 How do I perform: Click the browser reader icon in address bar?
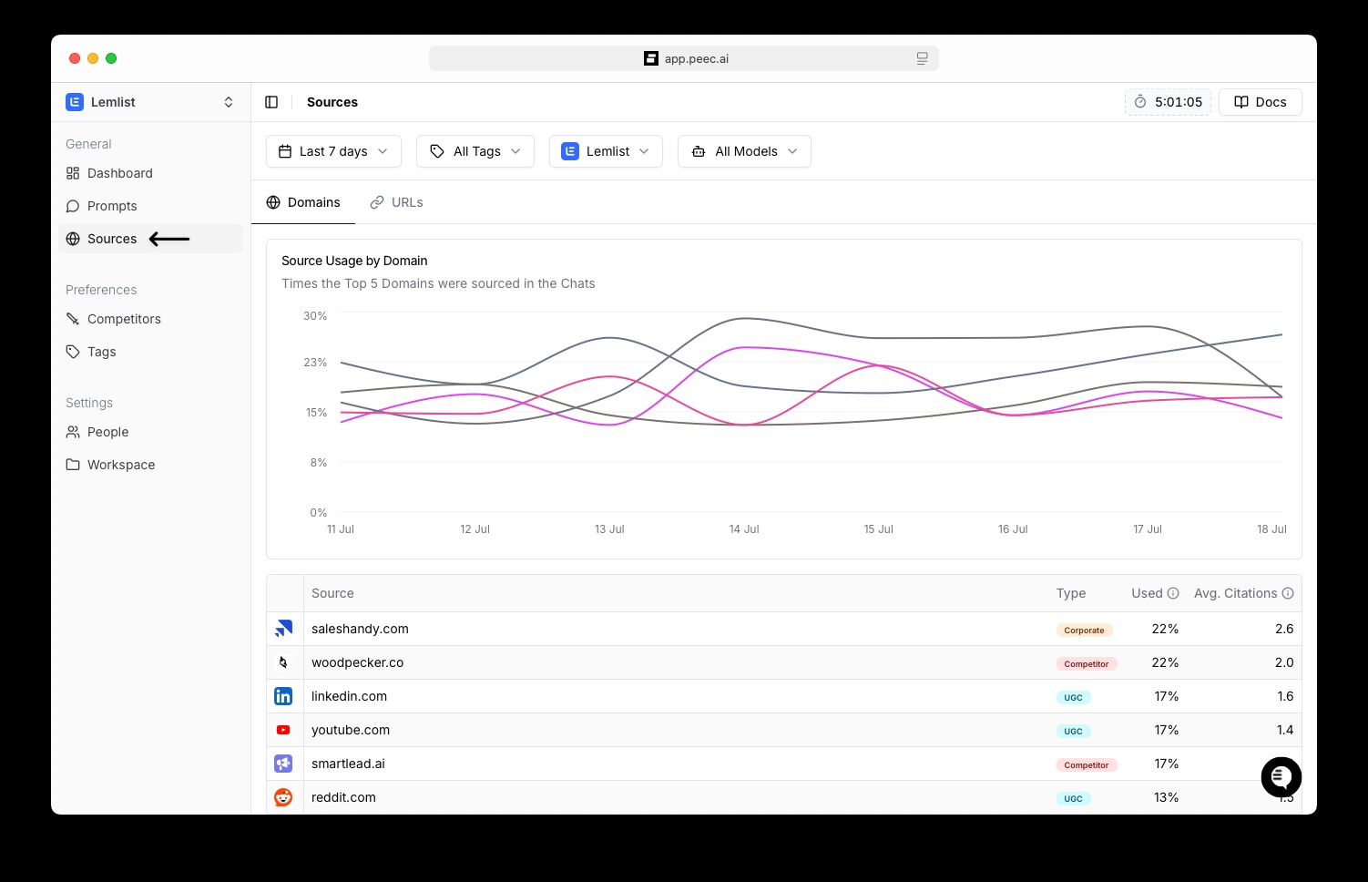pos(922,58)
